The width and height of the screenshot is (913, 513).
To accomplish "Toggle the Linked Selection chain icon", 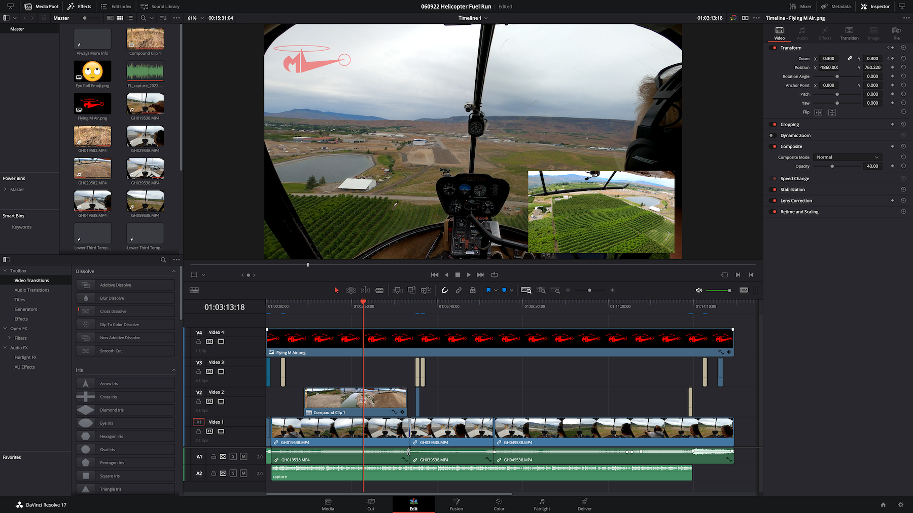I will coord(459,290).
